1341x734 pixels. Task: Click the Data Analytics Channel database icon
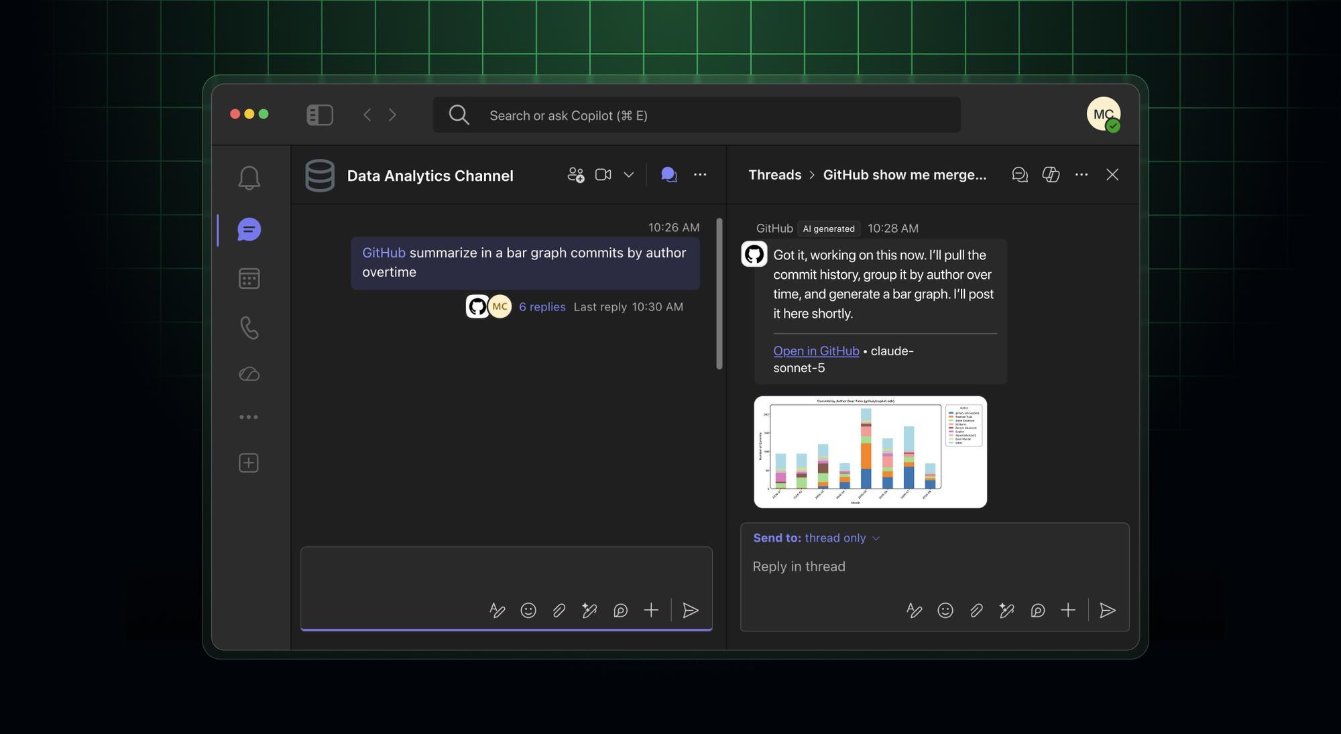point(320,176)
